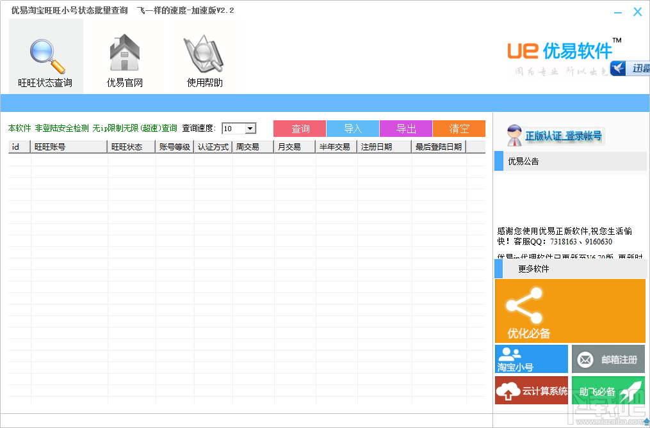Sort by the 注册日期 column header
Screen dimensions: 650x428
point(385,147)
